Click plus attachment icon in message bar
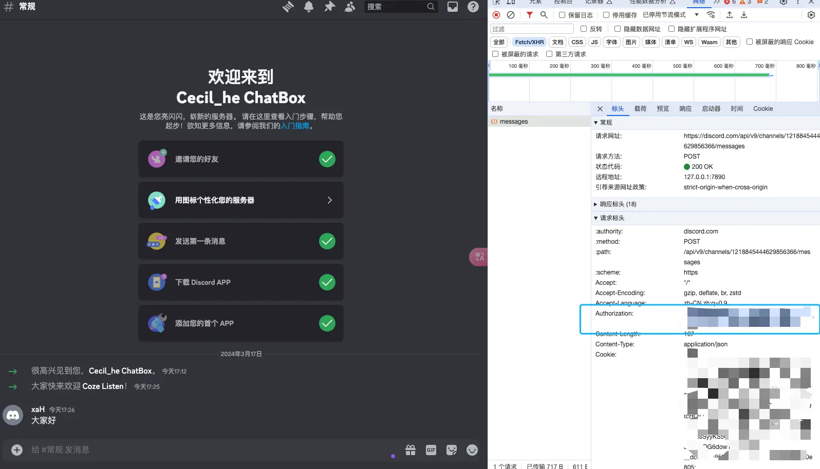Screen dimensions: 820x469 point(17,450)
